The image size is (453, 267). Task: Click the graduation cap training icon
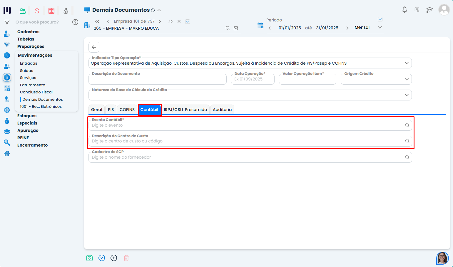[x=429, y=10]
